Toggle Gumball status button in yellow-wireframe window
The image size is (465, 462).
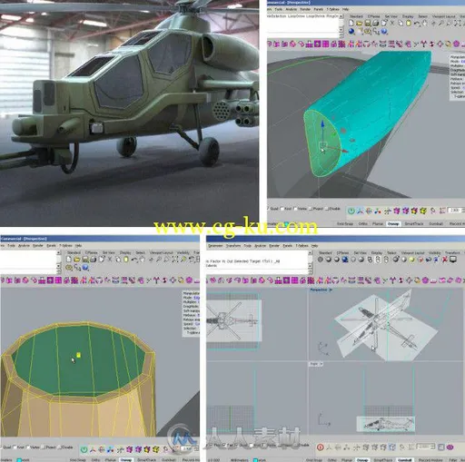(168, 460)
